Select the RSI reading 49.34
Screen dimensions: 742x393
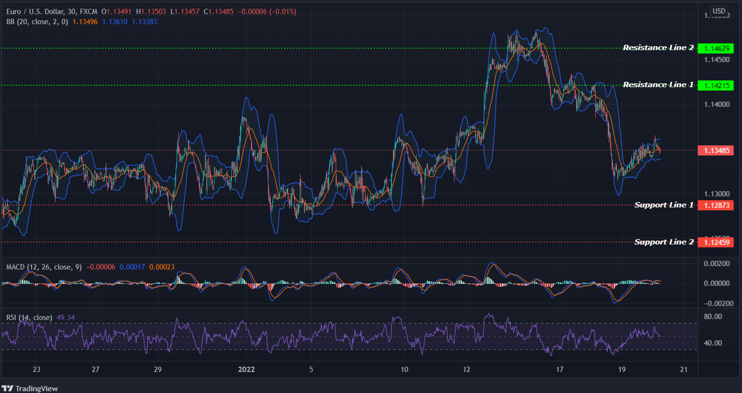[x=66, y=317]
